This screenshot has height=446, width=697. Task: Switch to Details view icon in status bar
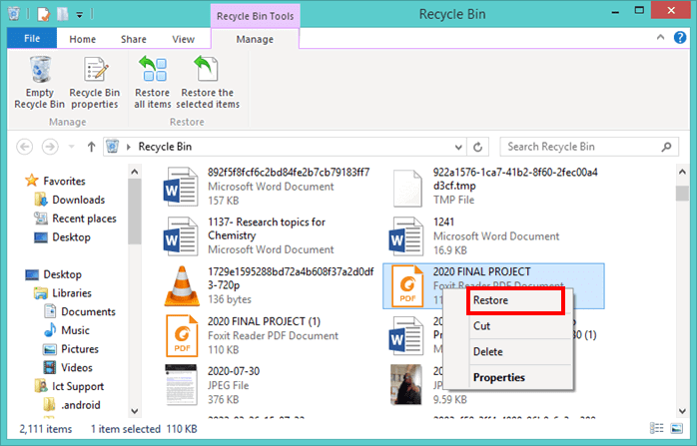pyautogui.click(x=656, y=428)
